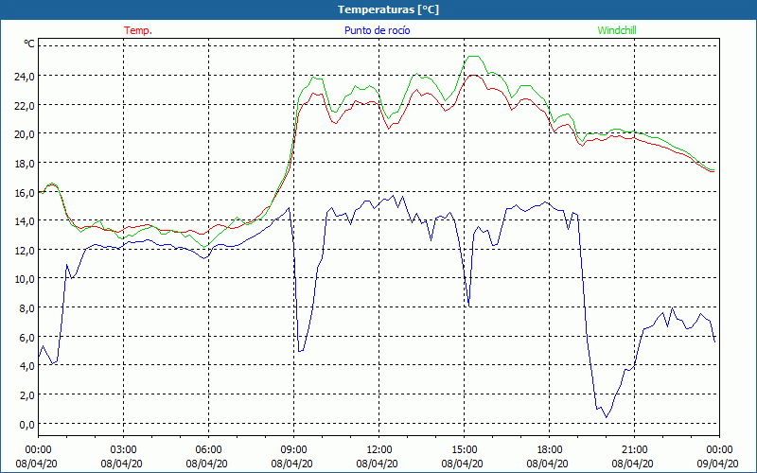Click the 03:00 time axis label
The width and height of the screenshot is (757, 473).
point(124,450)
